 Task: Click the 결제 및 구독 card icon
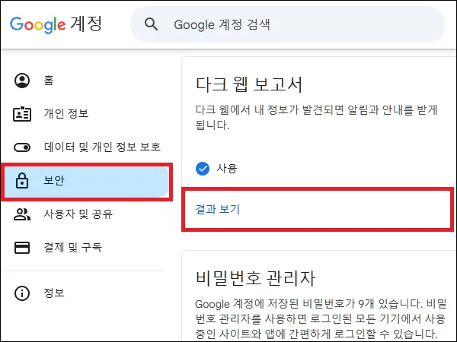click(22, 248)
